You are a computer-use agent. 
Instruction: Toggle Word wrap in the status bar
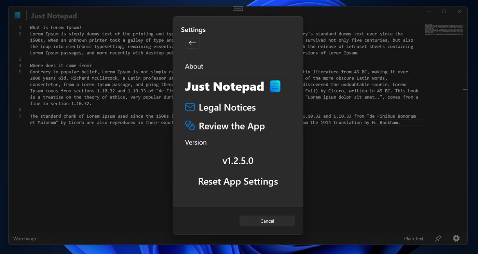click(24, 239)
